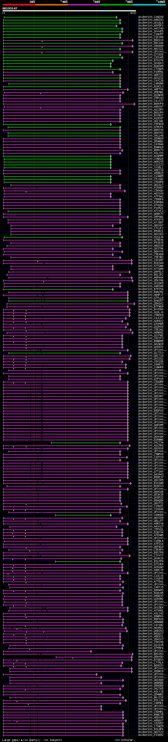Select hit label UniRef100_Q5AYD0

point(151,657)
